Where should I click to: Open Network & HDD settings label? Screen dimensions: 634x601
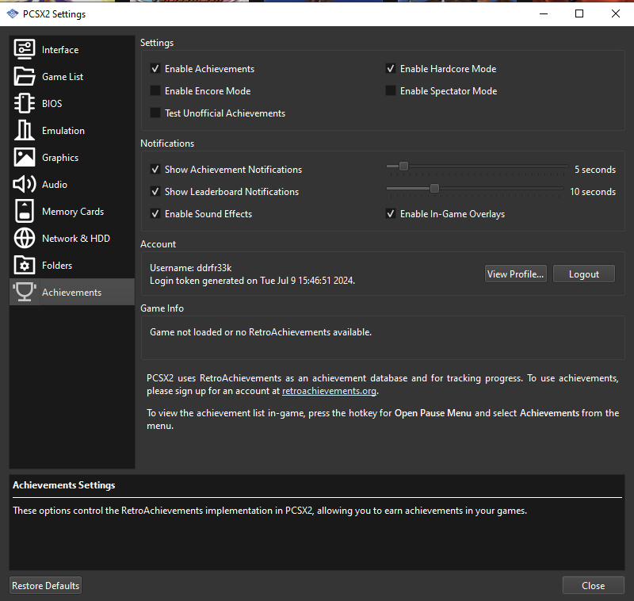pos(76,239)
